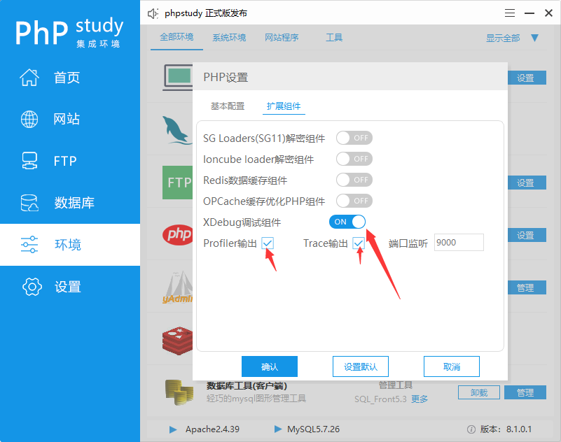Click the home icon in sidebar
The height and width of the screenshot is (442, 561).
(x=29, y=77)
